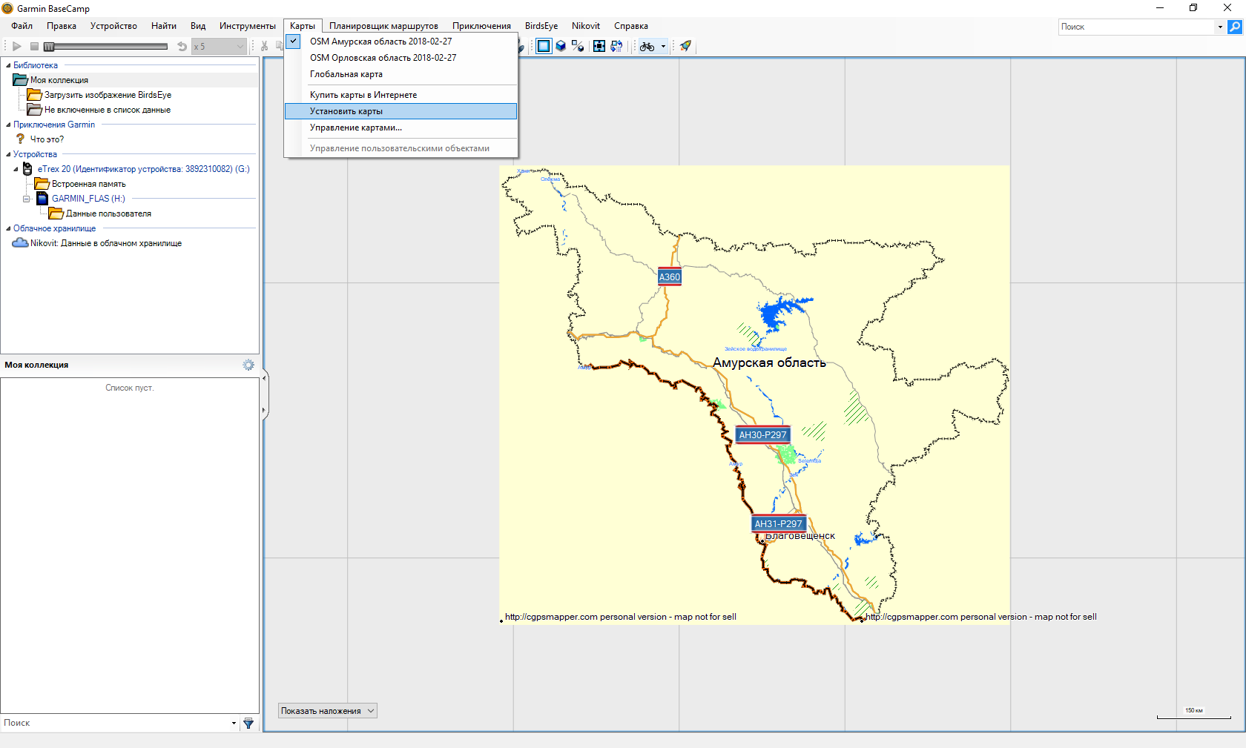Click in the bottom-left Поиск field

tap(115, 723)
